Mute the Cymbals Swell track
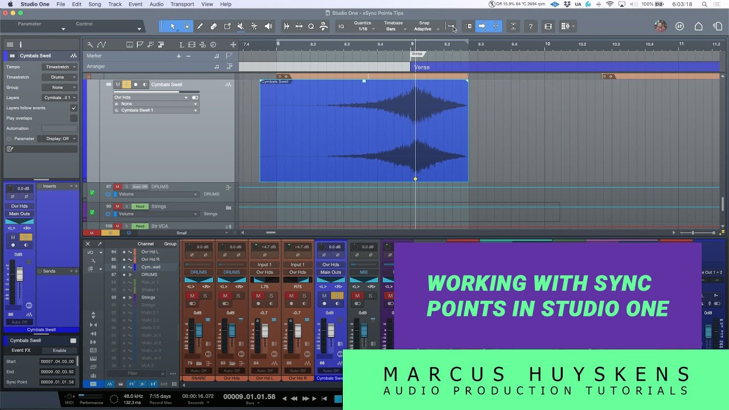 [118, 84]
